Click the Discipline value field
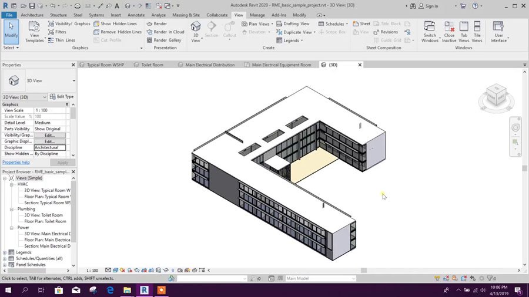The width and height of the screenshot is (529, 297). [49, 147]
